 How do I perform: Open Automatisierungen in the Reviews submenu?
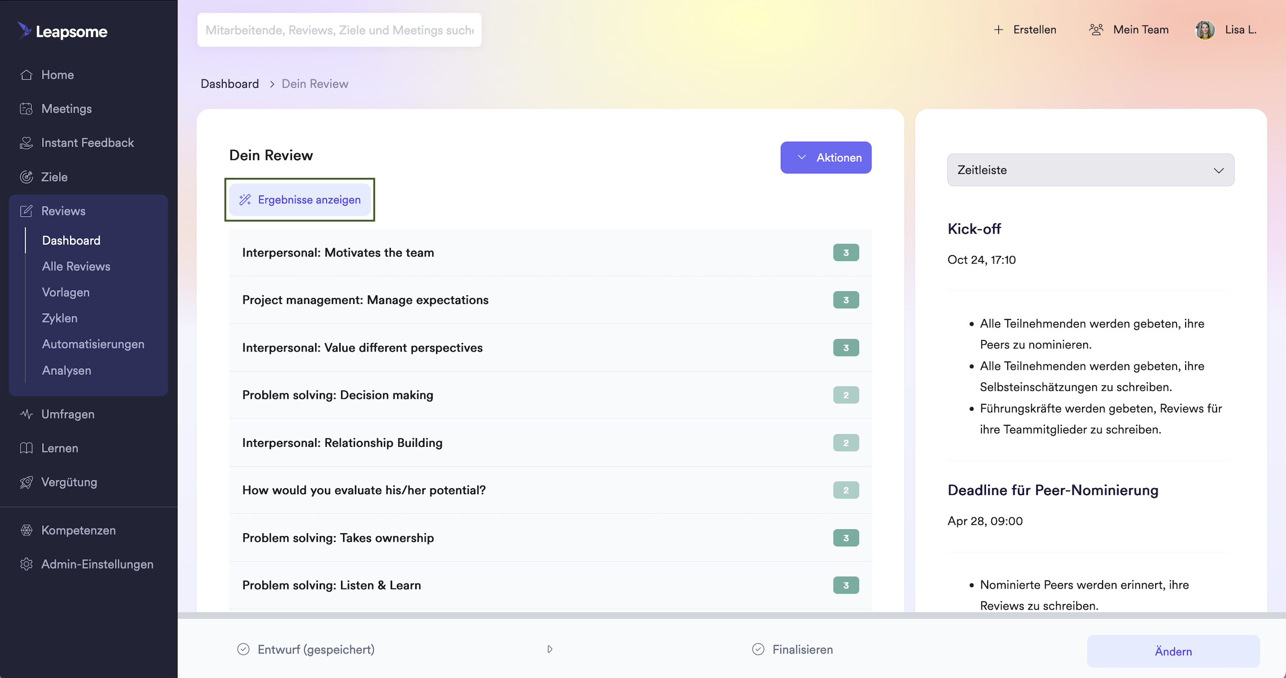coord(93,344)
